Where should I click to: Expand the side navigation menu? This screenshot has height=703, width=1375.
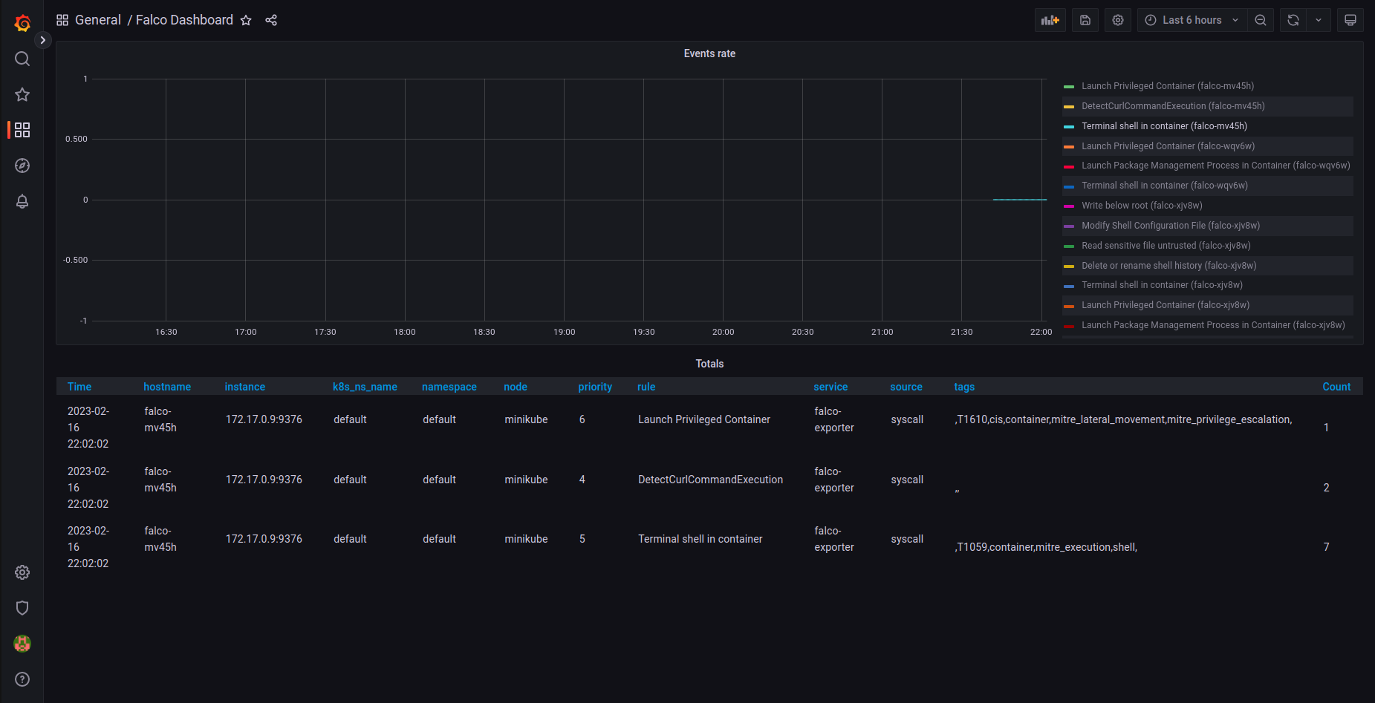(43, 40)
